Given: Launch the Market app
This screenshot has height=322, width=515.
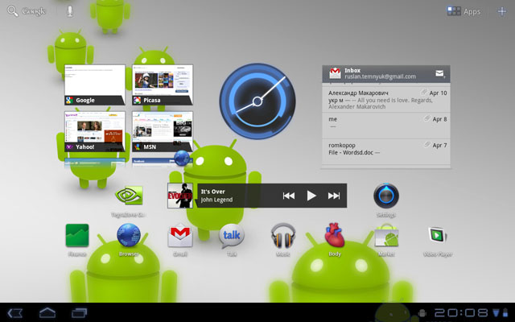Looking at the screenshot, I should (386, 240).
